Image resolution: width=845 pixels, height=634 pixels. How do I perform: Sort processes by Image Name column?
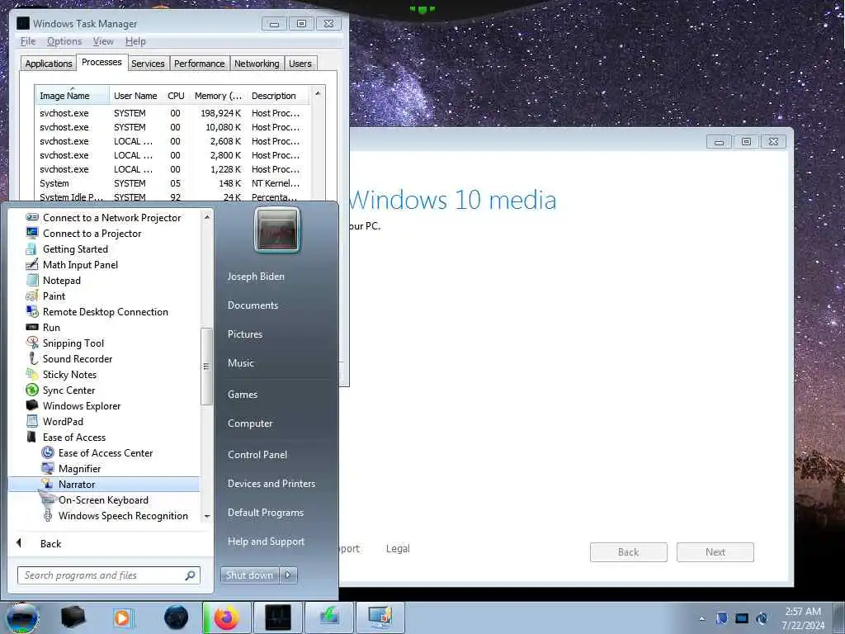tap(73, 96)
